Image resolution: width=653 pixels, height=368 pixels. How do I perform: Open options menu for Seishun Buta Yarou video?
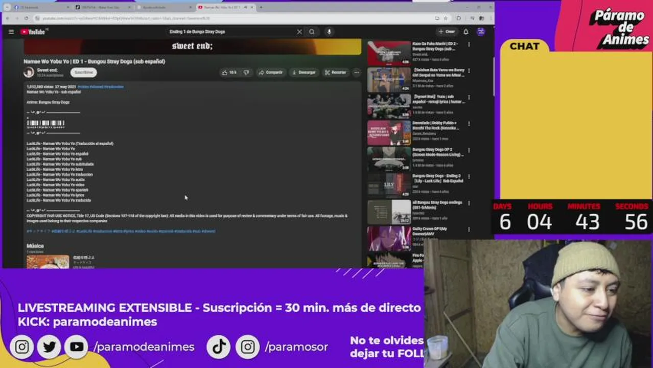coord(469,71)
